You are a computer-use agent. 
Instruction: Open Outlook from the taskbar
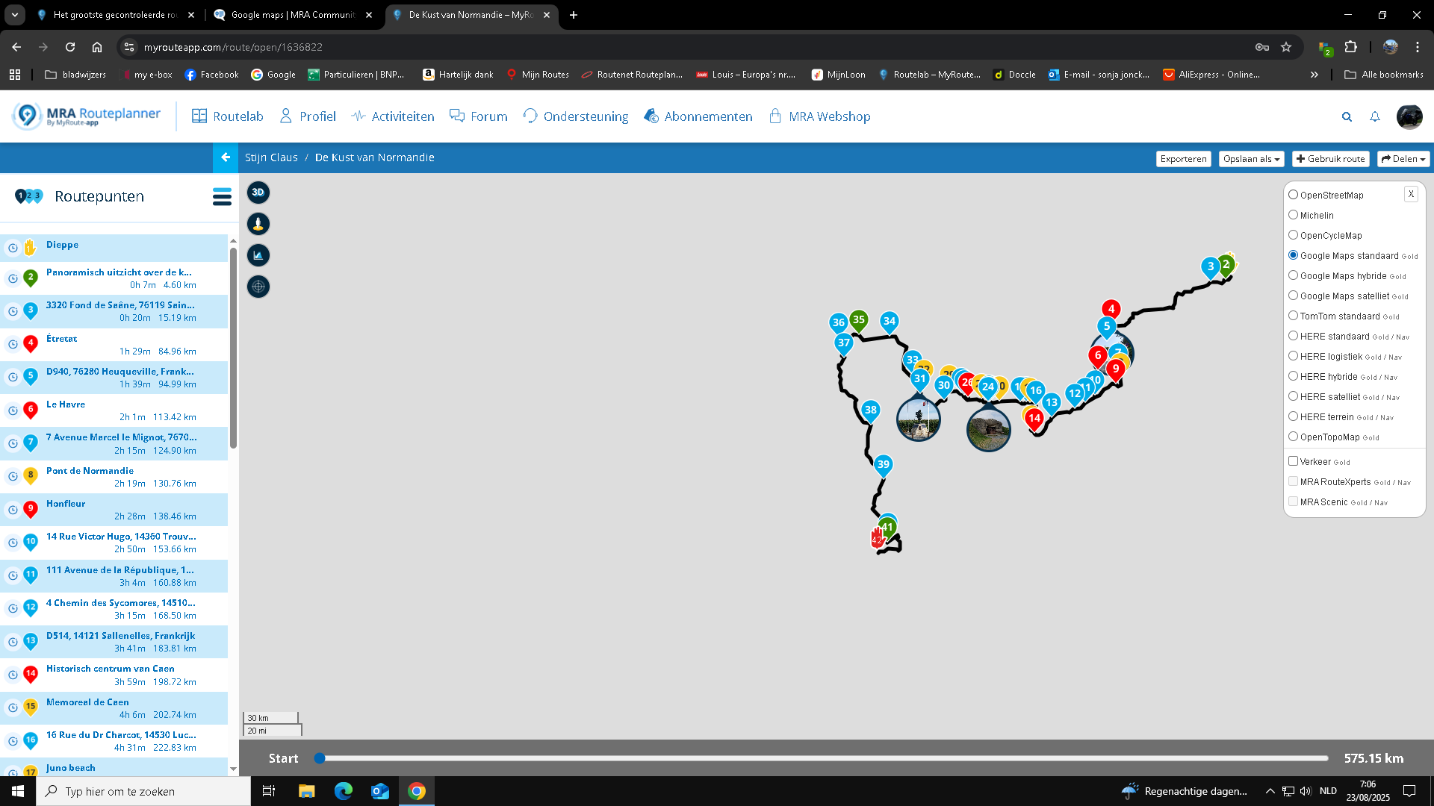point(380,791)
